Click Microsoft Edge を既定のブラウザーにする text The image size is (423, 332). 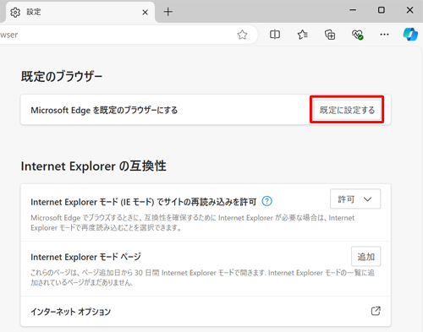coord(104,110)
